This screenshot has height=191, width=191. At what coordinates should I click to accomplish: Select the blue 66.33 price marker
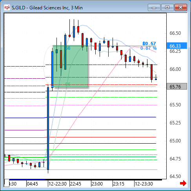pyautogui.click(x=177, y=46)
